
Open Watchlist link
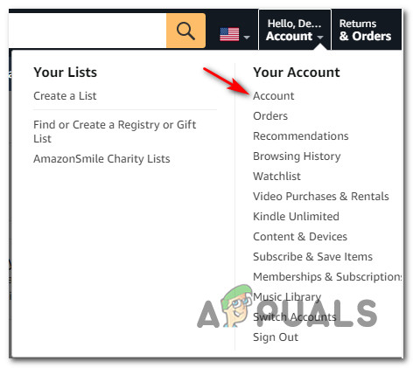pyautogui.click(x=276, y=177)
